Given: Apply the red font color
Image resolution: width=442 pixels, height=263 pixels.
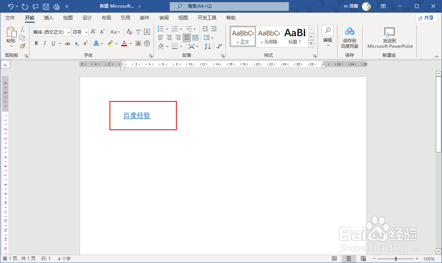Looking at the screenshot, I should [124, 43].
